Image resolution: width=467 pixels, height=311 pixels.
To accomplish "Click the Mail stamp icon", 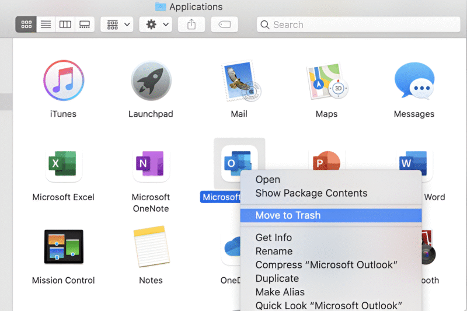I will 239,81.
